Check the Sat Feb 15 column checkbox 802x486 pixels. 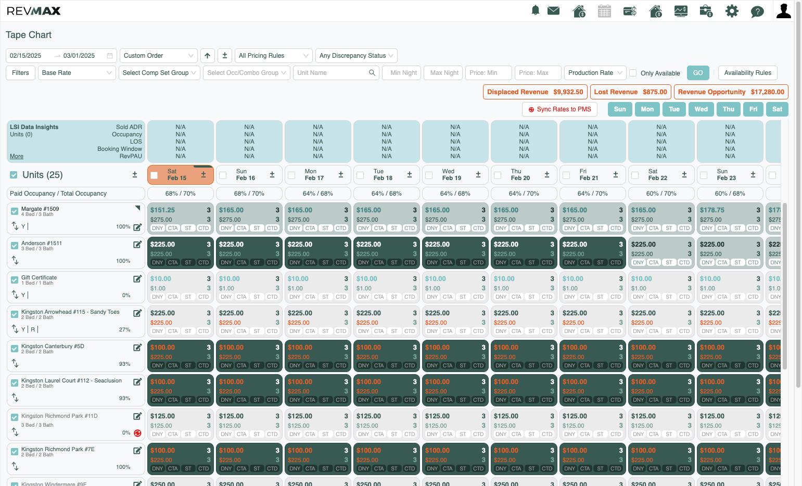pos(154,175)
